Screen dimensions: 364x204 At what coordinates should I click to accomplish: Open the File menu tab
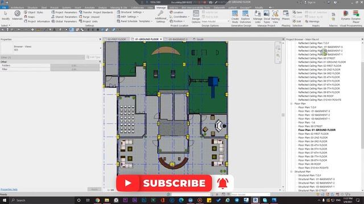[4, 7]
